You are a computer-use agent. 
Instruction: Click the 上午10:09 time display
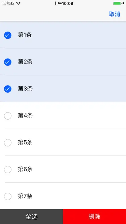(x=64, y=3)
